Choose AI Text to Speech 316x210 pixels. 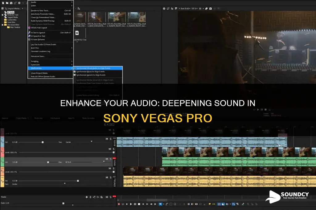(50, 32)
